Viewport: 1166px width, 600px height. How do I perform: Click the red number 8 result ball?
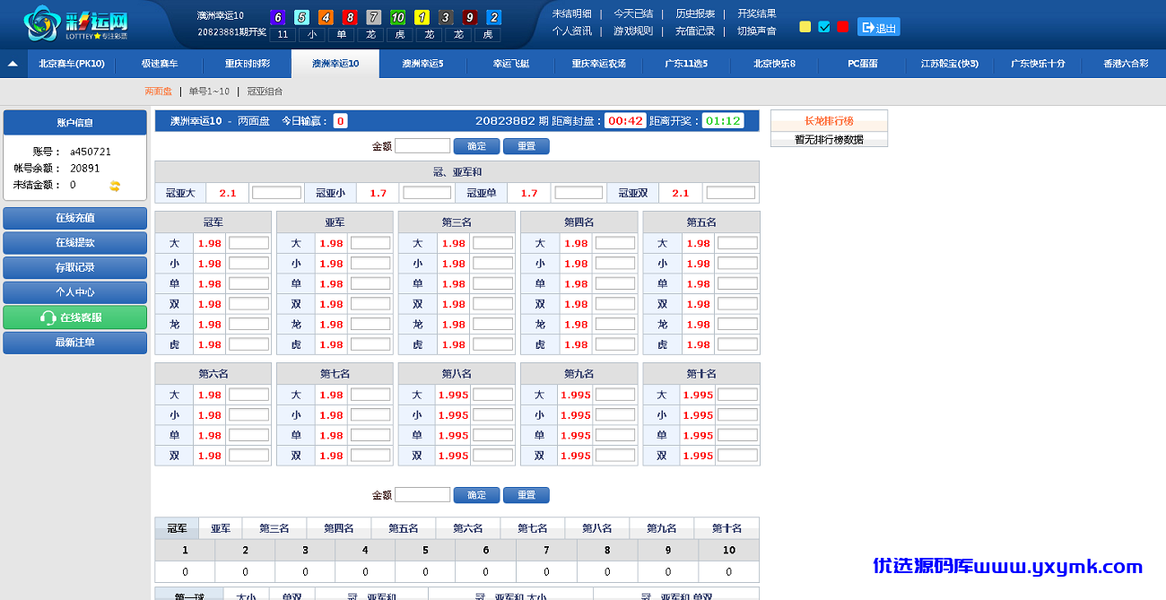click(x=350, y=17)
